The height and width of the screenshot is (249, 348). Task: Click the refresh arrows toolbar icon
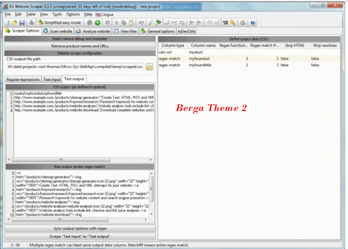[108, 23]
